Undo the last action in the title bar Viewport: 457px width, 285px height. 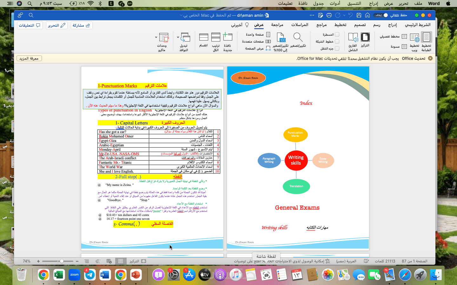click(350, 15)
